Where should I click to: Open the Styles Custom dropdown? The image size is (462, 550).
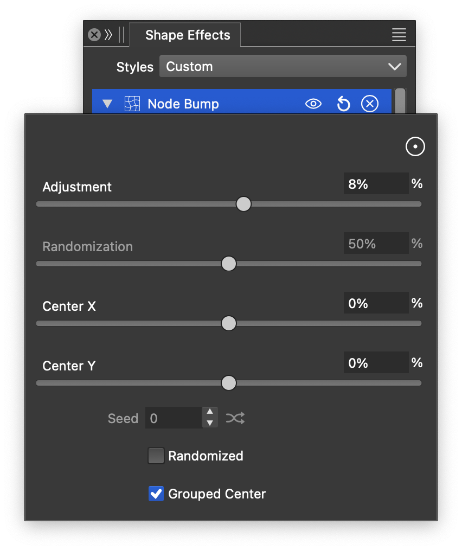point(283,67)
